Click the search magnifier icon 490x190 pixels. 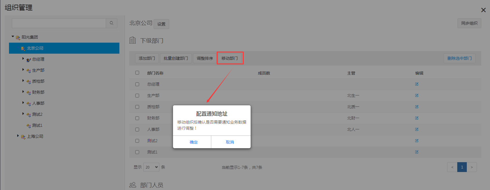coord(111,23)
